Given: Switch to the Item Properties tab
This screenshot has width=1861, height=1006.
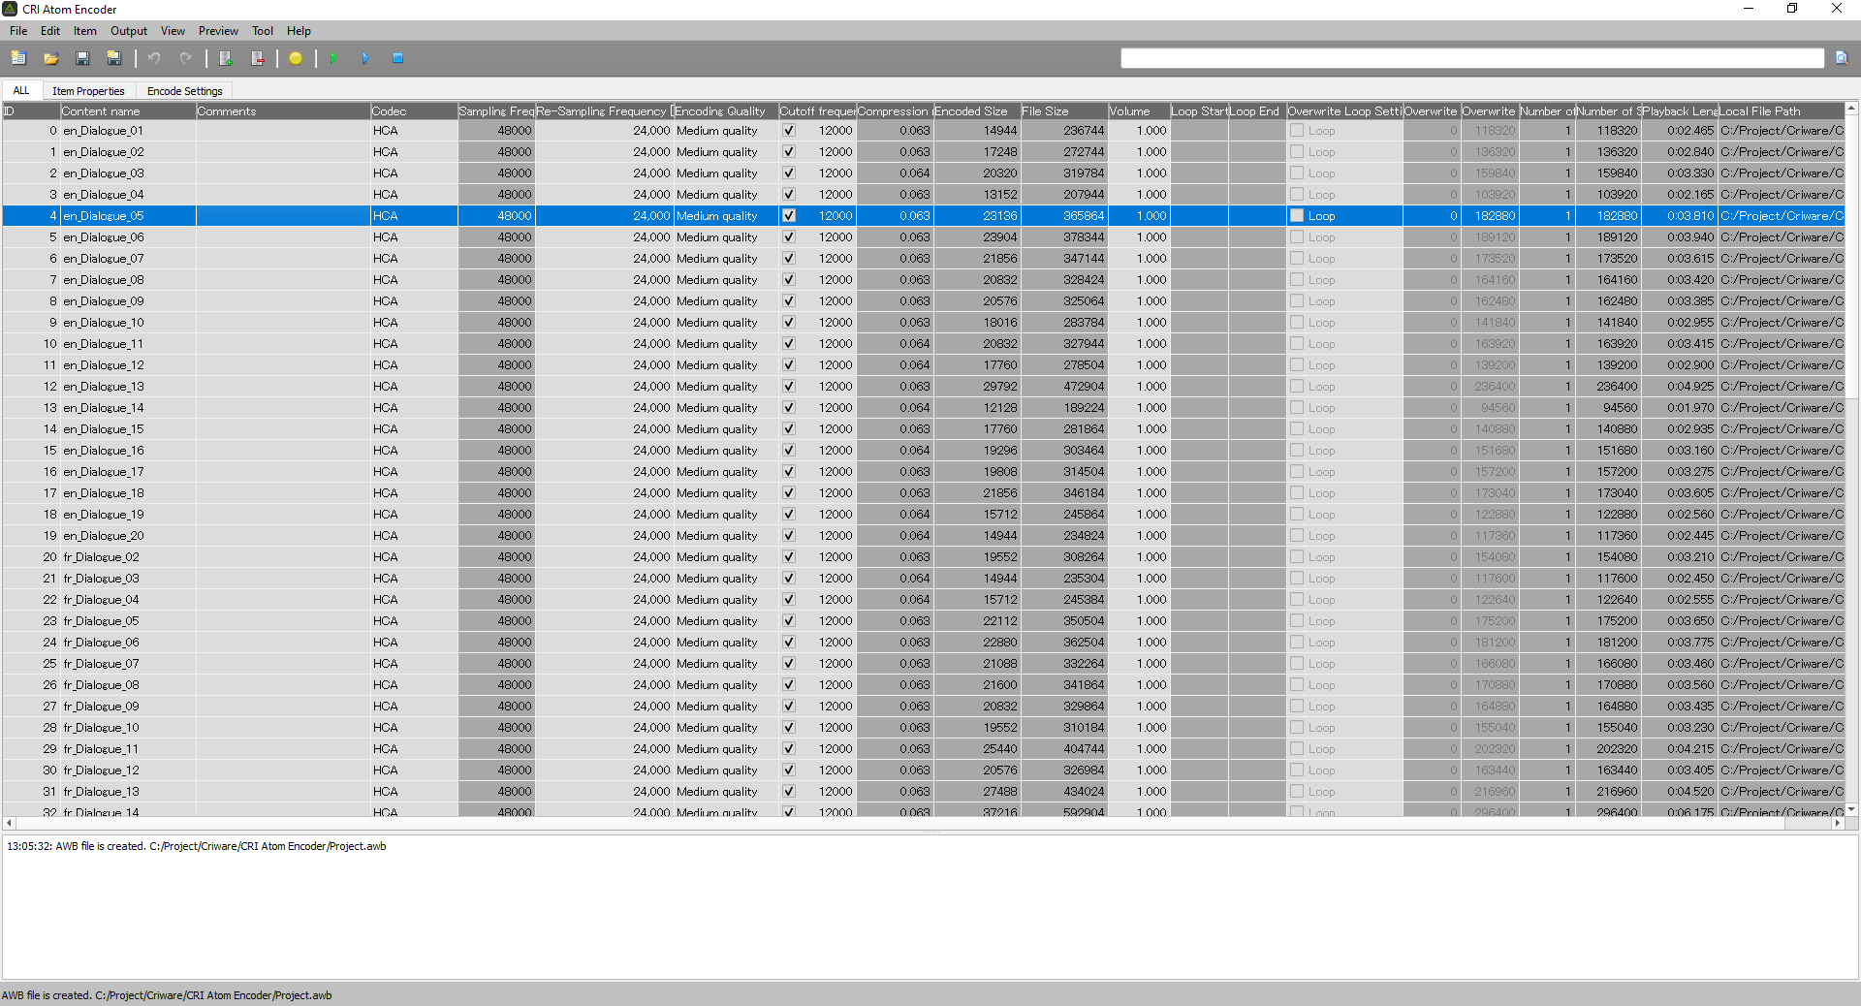Looking at the screenshot, I should pos(88,91).
